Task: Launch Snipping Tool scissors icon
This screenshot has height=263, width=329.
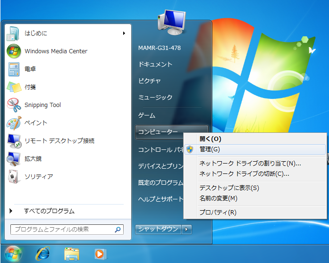Action: click(x=14, y=105)
